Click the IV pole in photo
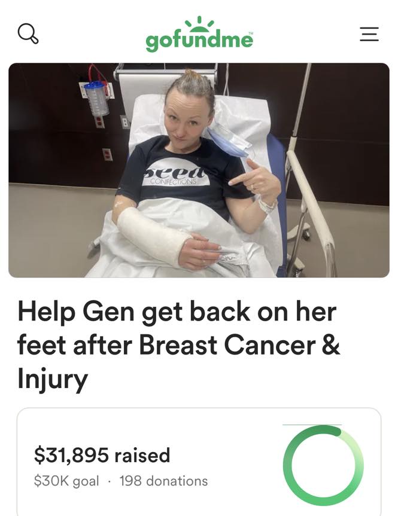 [x=298, y=164]
